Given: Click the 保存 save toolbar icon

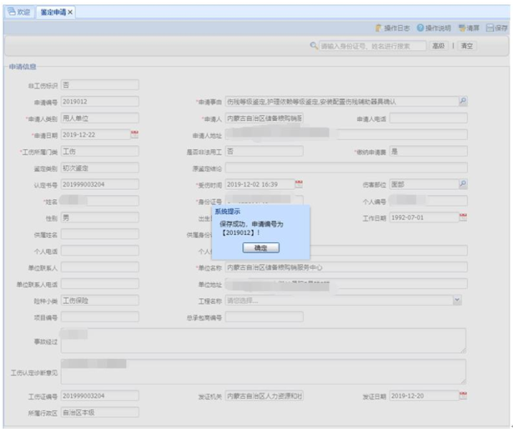Looking at the screenshot, I should pos(497,28).
